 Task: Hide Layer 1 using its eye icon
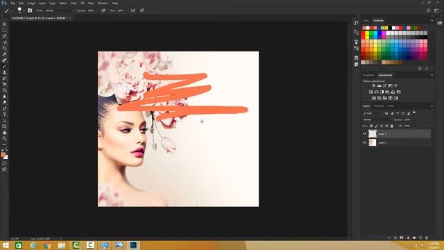click(365, 134)
